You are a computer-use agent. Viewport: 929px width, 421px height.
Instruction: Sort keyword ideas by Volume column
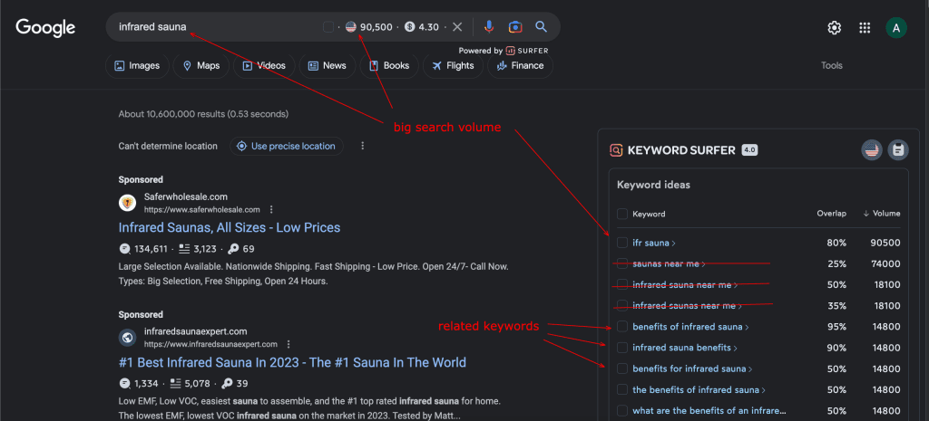click(x=882, y=214)
